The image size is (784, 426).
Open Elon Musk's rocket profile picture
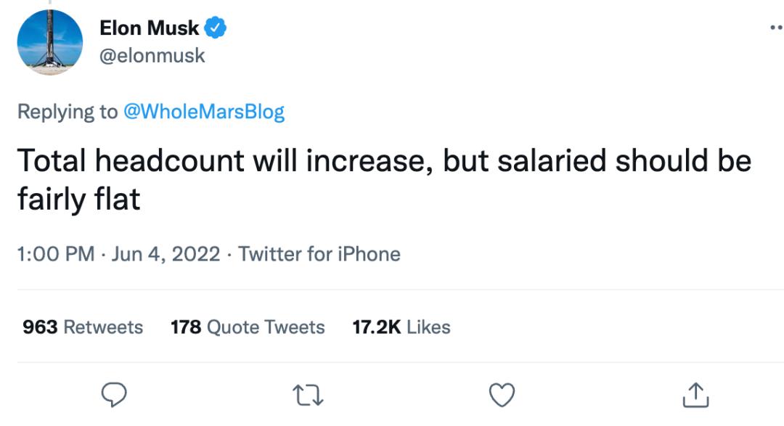coord(50,43)
